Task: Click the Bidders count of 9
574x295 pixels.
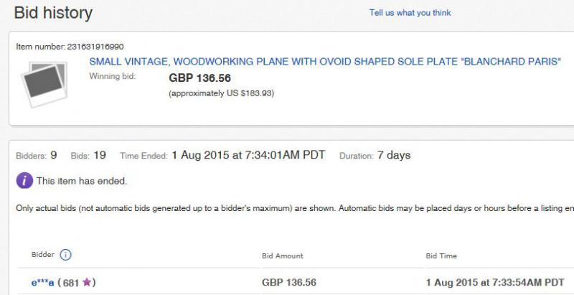Action: click(x=53, y=155)
